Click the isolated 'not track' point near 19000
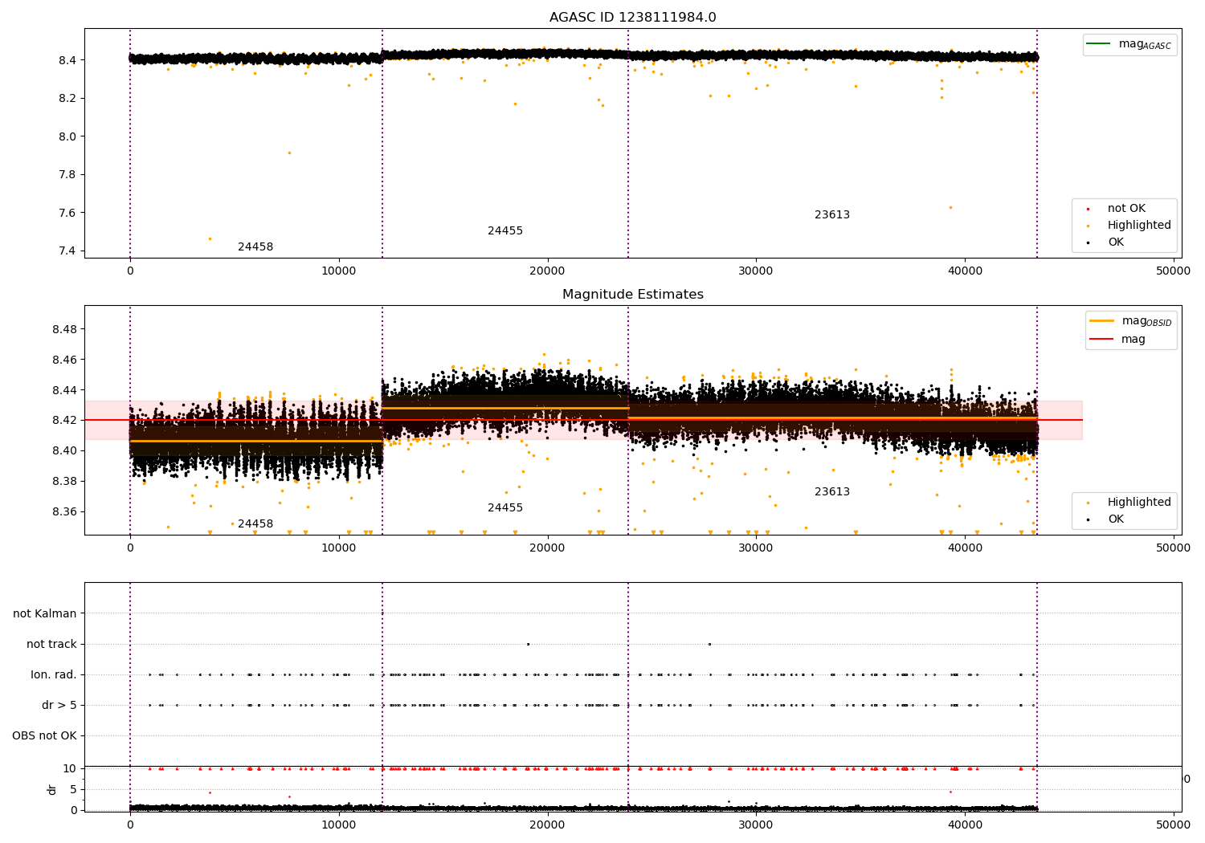This screenshot has height=843, width=1205. coord(528,644)
